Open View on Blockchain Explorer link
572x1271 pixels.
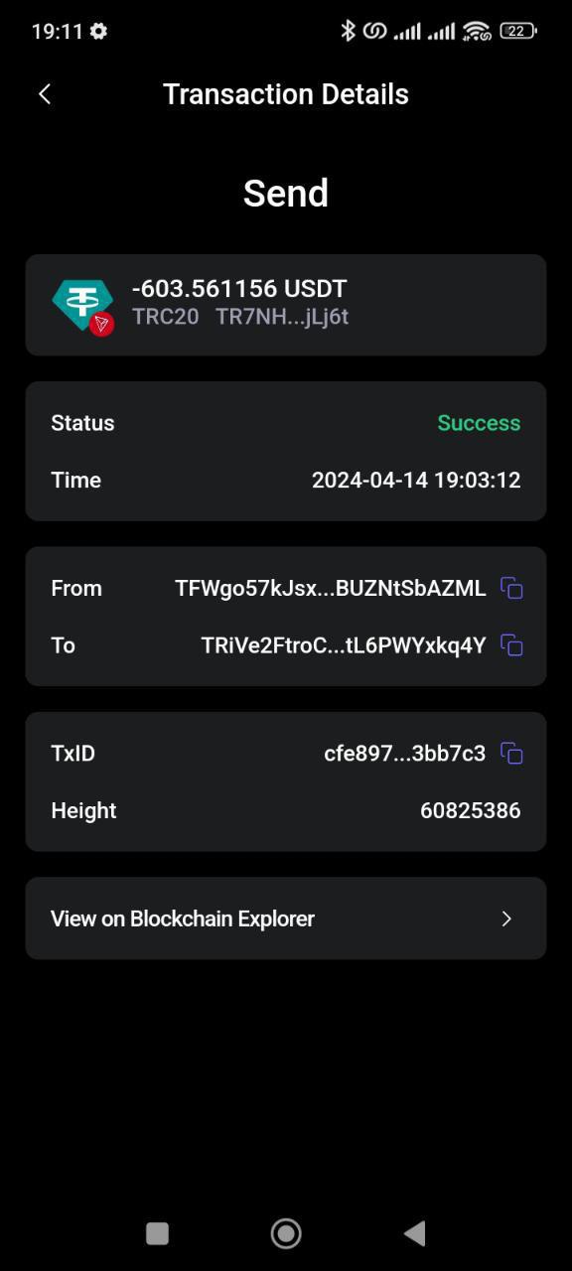click(x=286, y=918)
